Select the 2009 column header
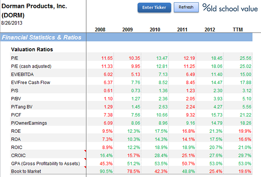Image resolution: width=261 pixels, height=177 pixels. [x=128, y=30]
